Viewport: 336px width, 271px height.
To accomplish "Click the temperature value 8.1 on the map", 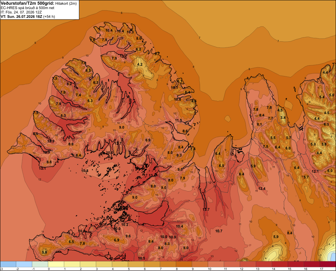I will (259, 124).
